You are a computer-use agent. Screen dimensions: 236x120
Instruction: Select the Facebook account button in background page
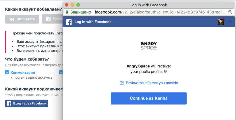click(52, 19)
